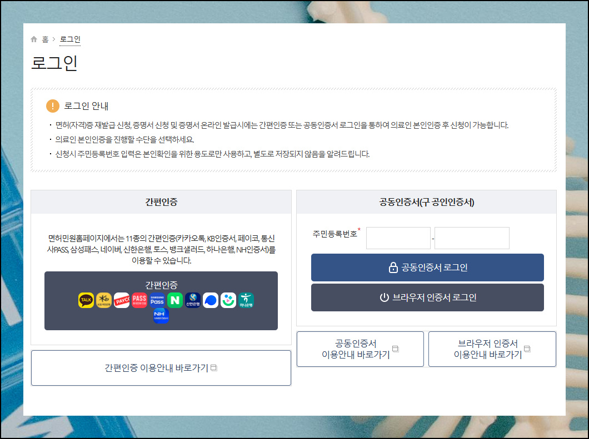Click the notice line starting 면허(자격)증 재발급 신청

click(282, 125)
